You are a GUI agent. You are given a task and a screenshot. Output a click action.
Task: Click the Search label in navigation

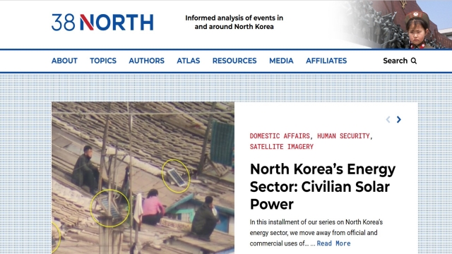coord(395,61)
